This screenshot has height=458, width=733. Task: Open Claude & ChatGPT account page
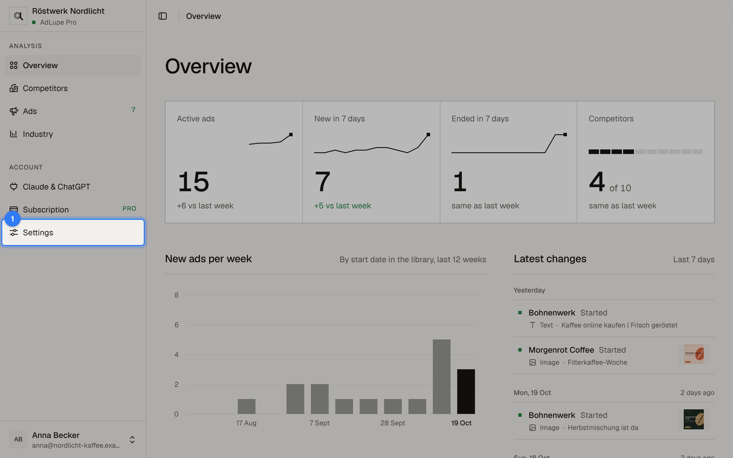(73, 187)
